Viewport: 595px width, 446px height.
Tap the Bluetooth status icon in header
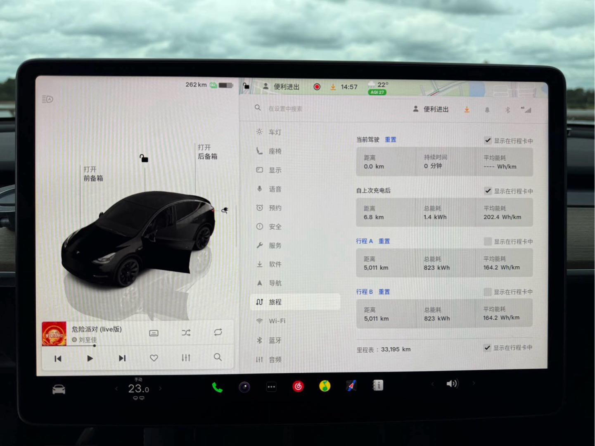click(x=507, y=110)
